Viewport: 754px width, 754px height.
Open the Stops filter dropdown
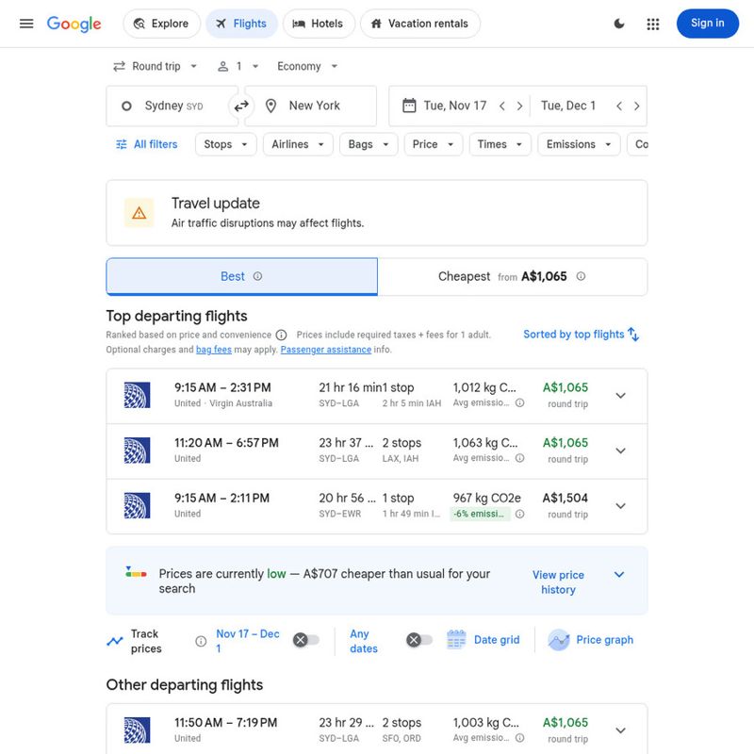point(225,144)
